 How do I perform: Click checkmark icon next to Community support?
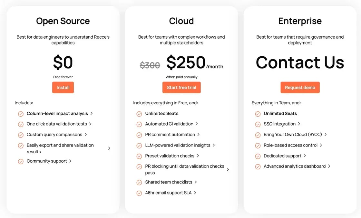[21, 161]
